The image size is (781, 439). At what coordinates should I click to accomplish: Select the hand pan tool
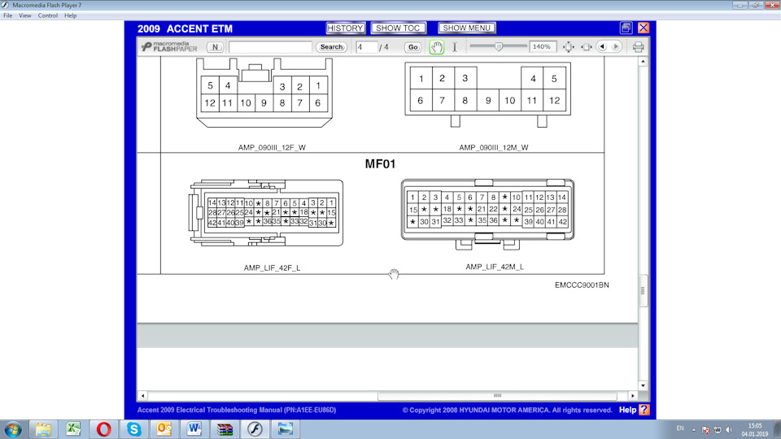tap(437, 47)
